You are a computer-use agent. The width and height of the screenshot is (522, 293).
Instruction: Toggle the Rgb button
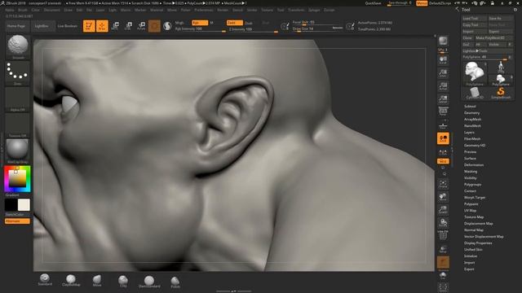point(199,23)
